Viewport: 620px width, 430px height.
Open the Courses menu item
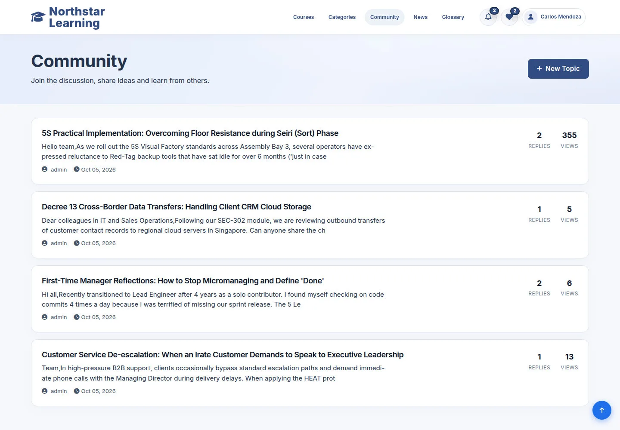click(304, 17)
